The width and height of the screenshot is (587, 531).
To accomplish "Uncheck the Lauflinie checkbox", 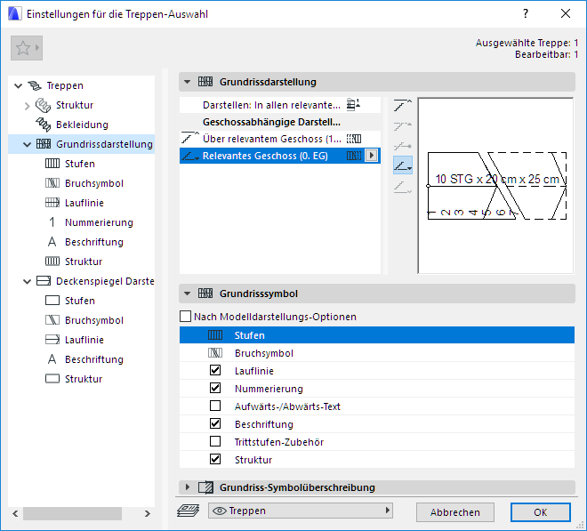I will (x=215, y=371).
